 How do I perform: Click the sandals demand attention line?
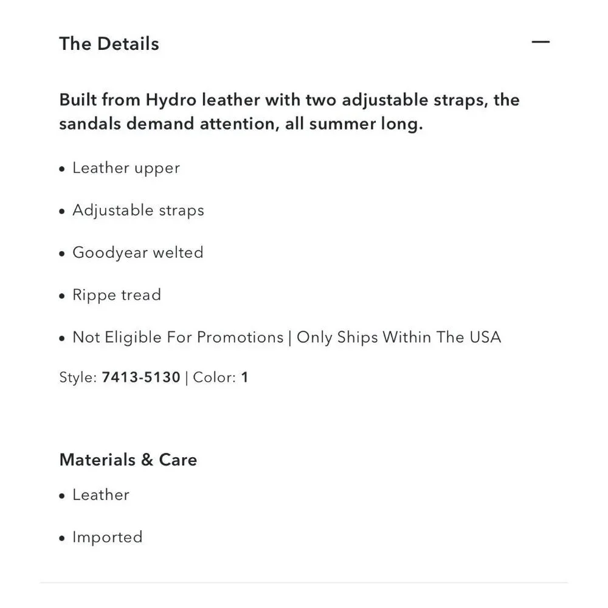click(241, 124)
